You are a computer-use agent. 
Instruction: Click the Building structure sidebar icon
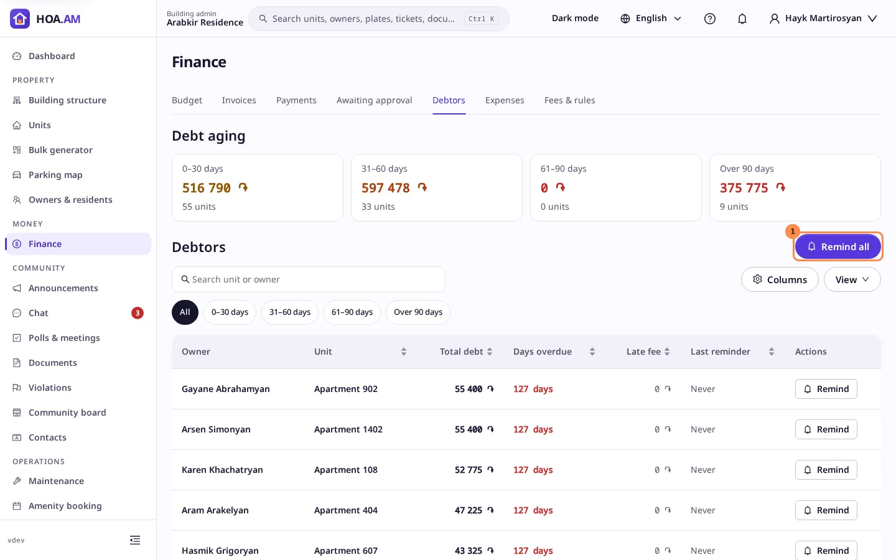pos(17,100)
